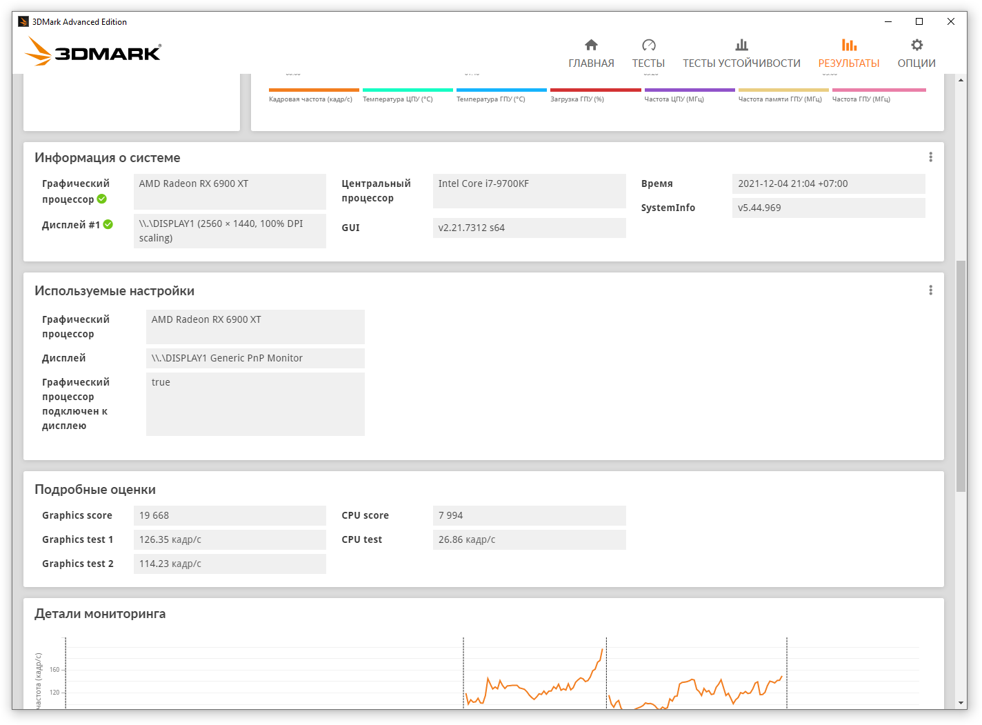Image resolution: width=982 pixels, height=725 pixels.
Task: Switch to the ГЛАВНАЯ tab
Action: click(591, 63)
